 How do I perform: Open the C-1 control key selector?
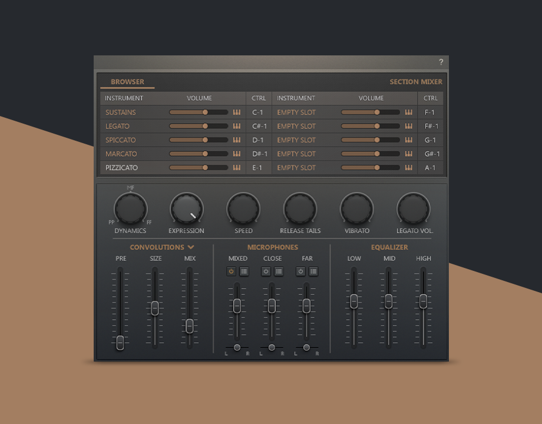[258, 112]
